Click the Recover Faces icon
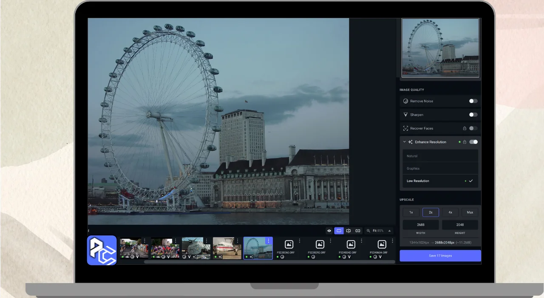This screenshot has width=544, height=298. [x=405, y=129]
